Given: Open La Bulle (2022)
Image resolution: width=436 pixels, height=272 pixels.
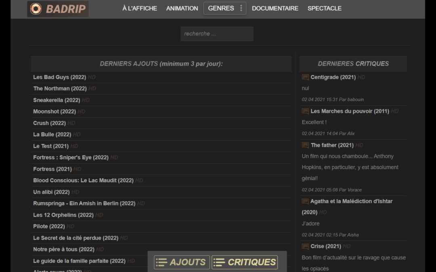Looking at the screenshot, I should click(x=52, y=135).
